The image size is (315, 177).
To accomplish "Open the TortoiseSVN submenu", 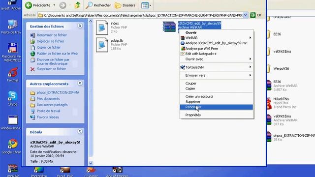I will pyautogui.click(x=217, y=67).
